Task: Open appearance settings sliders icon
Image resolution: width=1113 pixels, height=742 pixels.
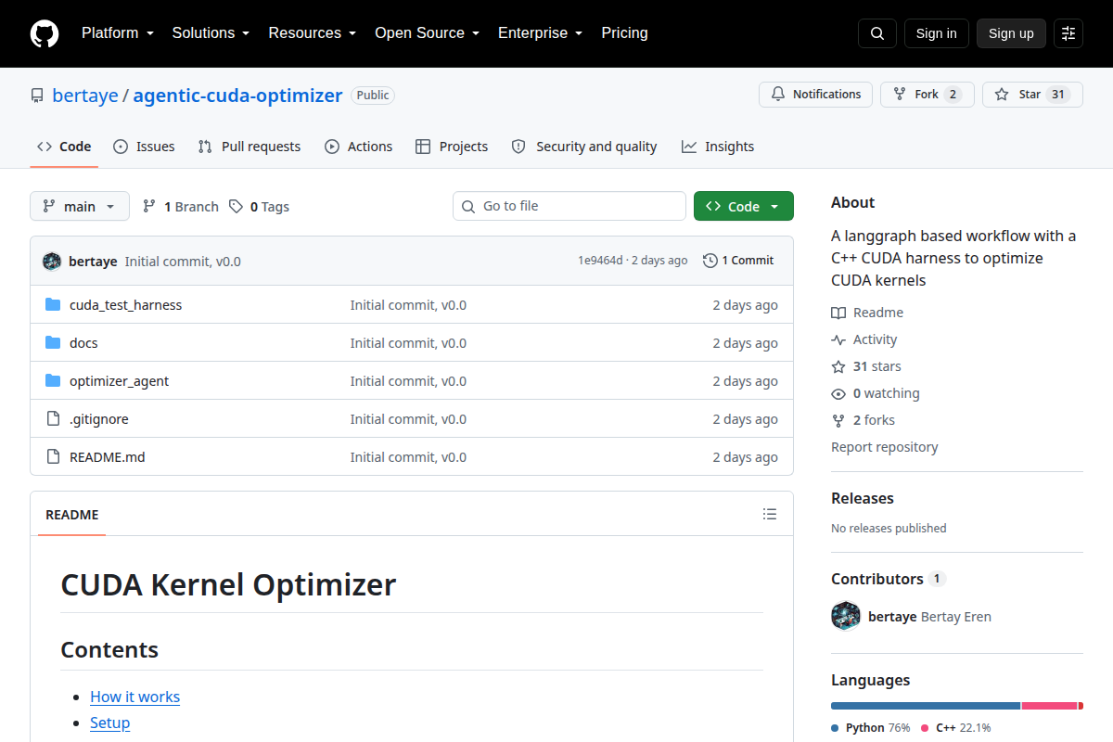Action: 1068,33
